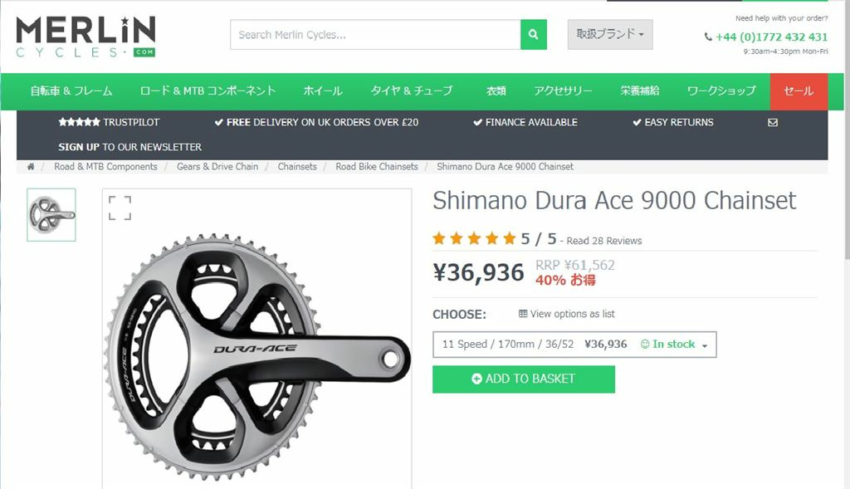Image resolution: width=850 pixels, height=489 pixels.
Task: Open the ホイール wheels menu
Action: coord(323,91)
